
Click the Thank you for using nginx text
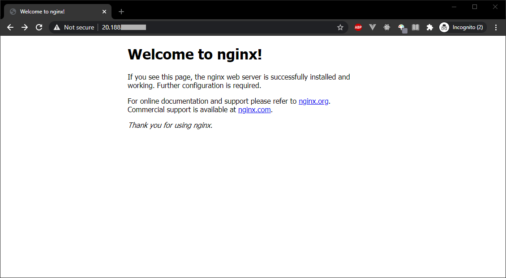click(x=170, y=125)
